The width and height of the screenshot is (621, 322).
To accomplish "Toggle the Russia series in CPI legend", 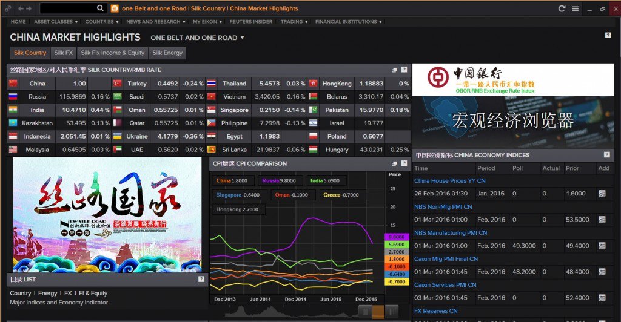I will (x=279, y=180).
